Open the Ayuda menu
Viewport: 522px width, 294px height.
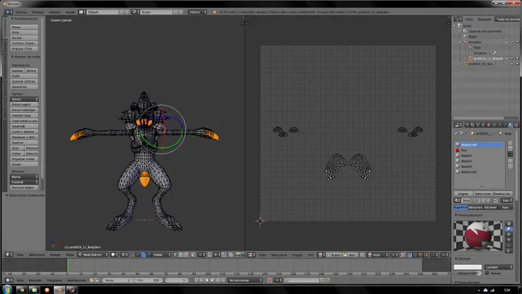[70, 12]
